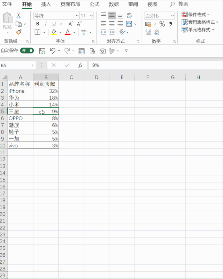Select bottom align icon
223x279 pixels.
[x=120, y=16]
